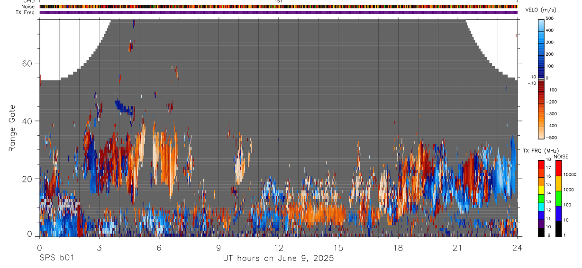582x268 pixels.
Task: Click the NOISE legend title
Action: pos(561,156)
